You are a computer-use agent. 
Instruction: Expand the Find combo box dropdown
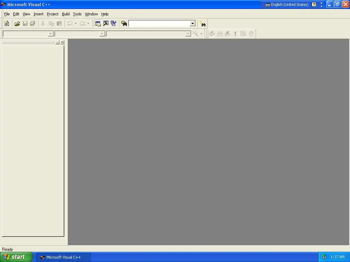tap(193, 24)
